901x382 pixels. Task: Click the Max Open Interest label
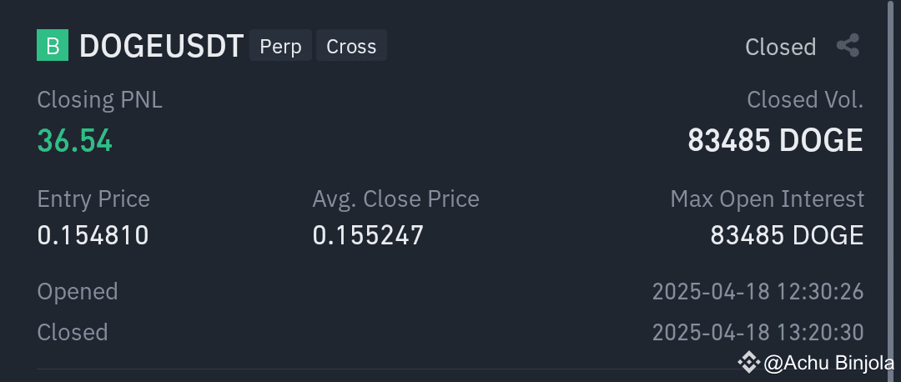click(768, 199)
